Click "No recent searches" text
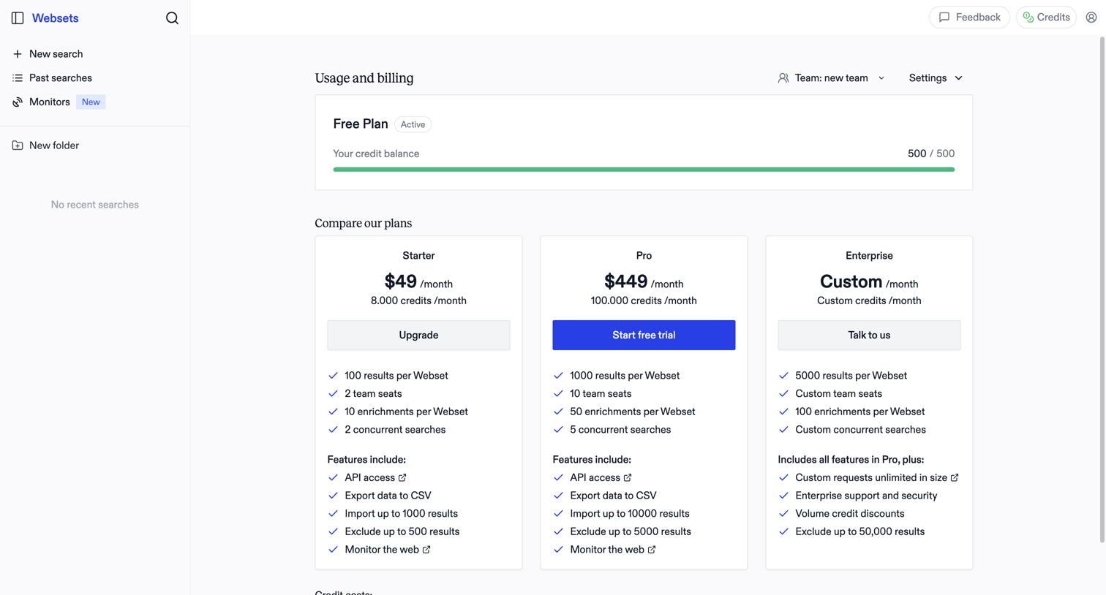The height and width of the screenshot is (595, 1106). point(95,205)
